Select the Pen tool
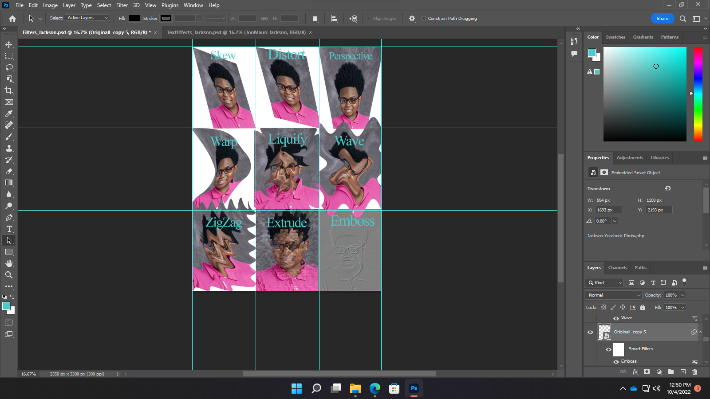Image resolution: width=710 pixels, height=399 pixels. pyautogui.click(x=9, y=217)
